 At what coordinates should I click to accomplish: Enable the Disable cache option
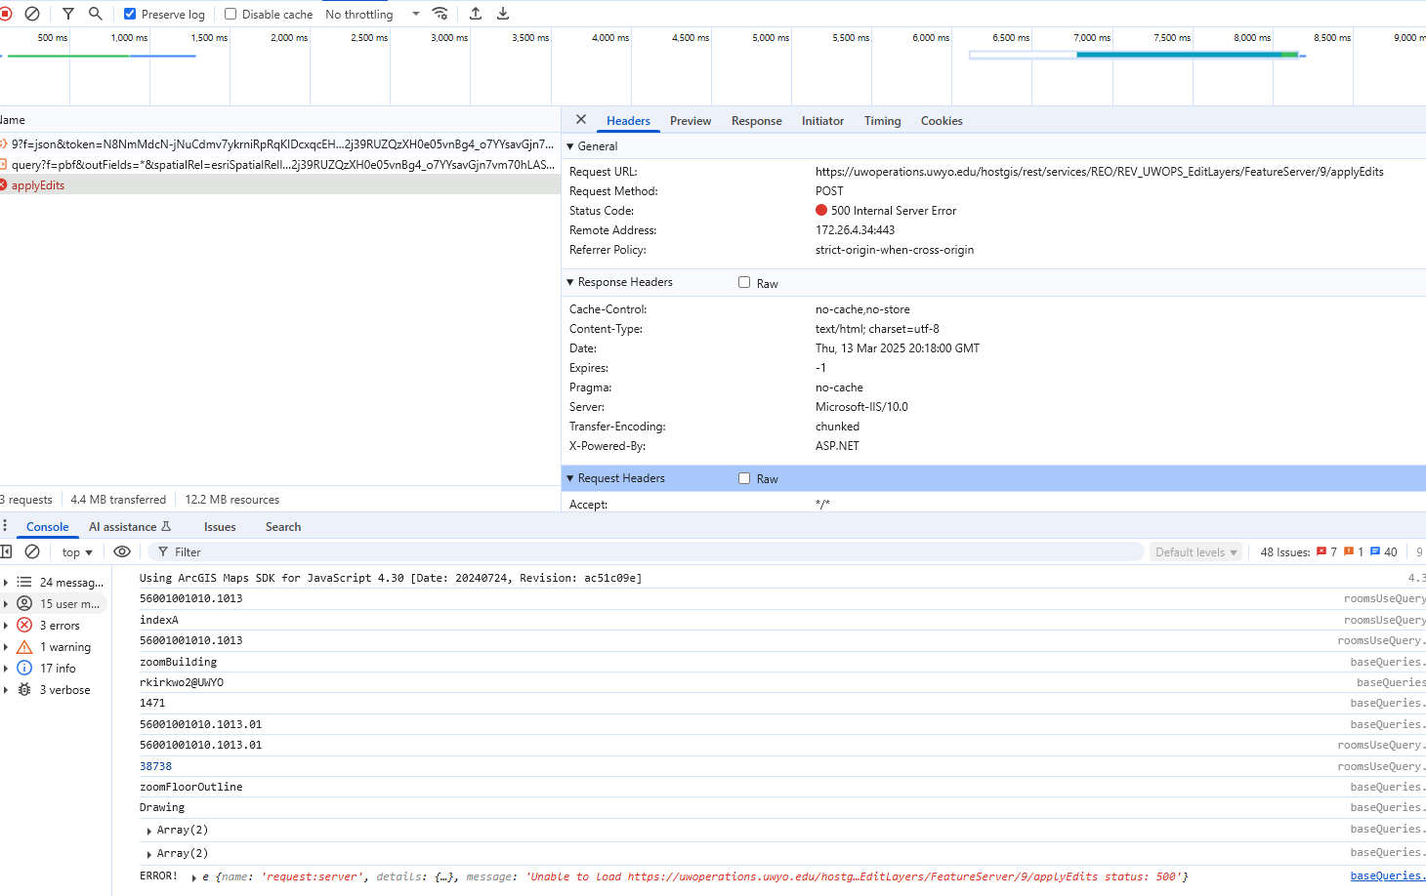pos(231,13)
